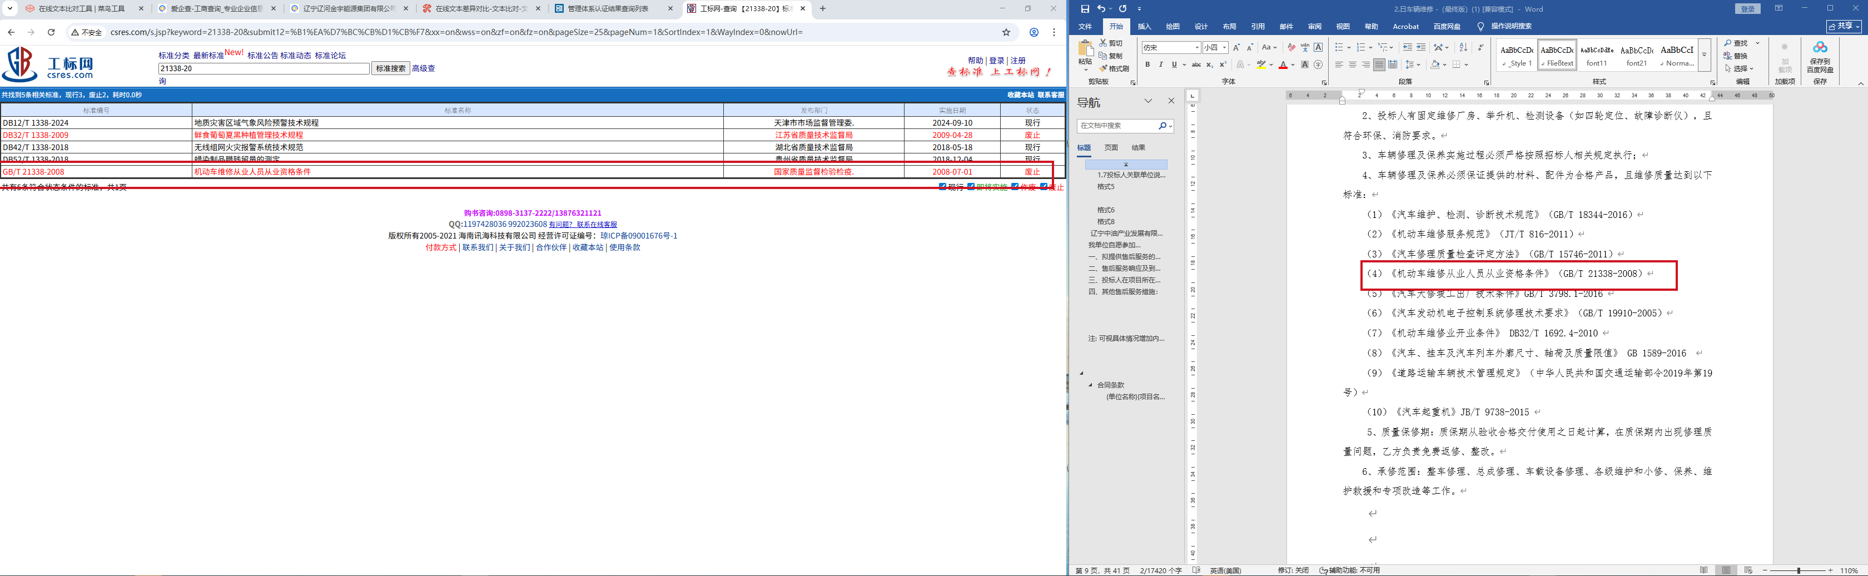Viewport: 1868px width, 576px height.
Task: Open the font size dropdown (小四)
Action: click(1225, 47)
